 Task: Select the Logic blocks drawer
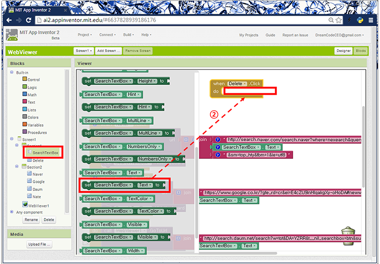click(x=29, y=87)
